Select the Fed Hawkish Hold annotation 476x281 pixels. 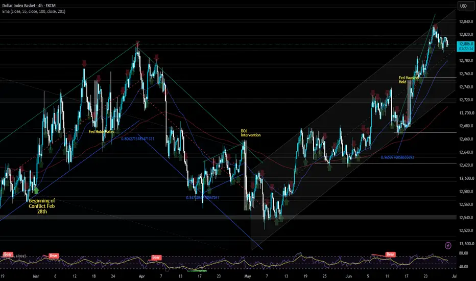pyautogui.click(x=408, y=80)
